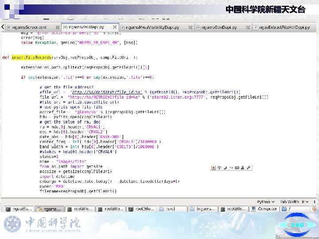Close the ngamsZHLDapi.py tab

pyautogui.click(x=115, y=27)
